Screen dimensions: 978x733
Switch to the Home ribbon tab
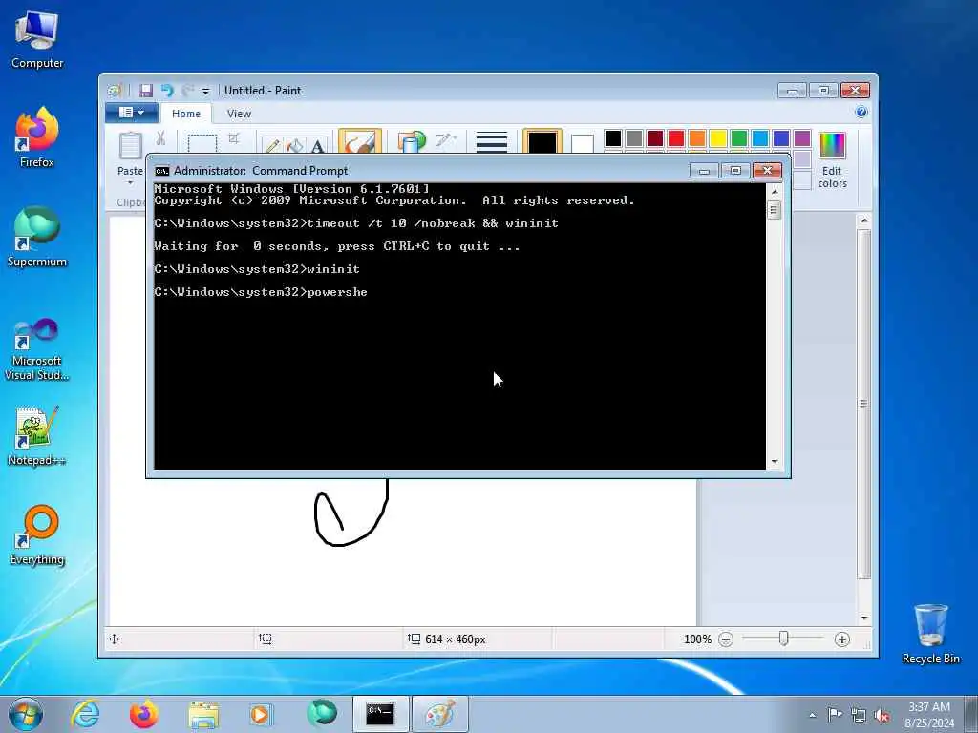pyautogui.click(x=186, y=114)
